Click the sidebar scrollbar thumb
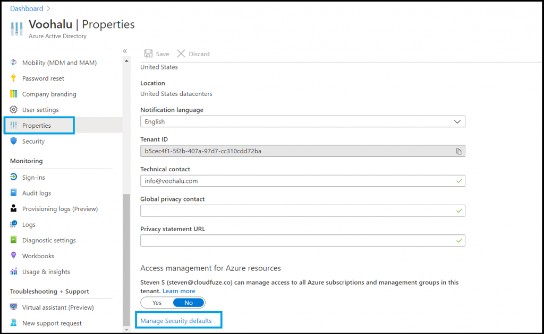The width and height of the screenshot is (544, 334). [x=126, y=260]
